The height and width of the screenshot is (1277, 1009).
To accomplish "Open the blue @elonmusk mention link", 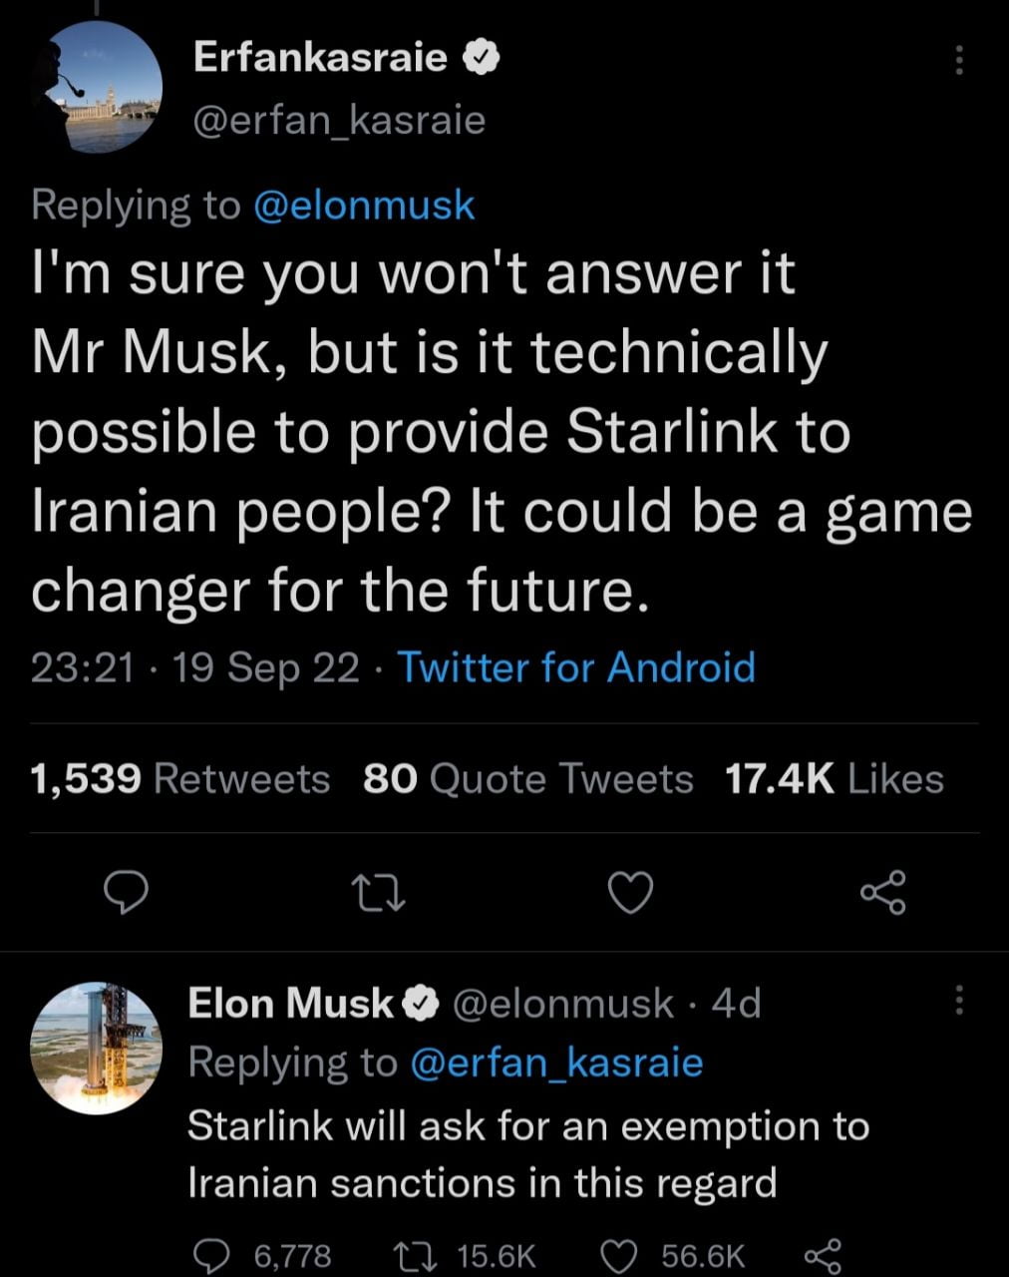I will (364, 205).
